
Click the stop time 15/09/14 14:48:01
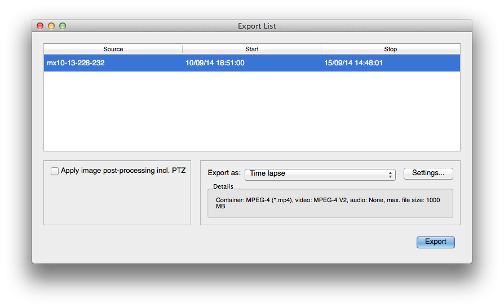[353, 63]
